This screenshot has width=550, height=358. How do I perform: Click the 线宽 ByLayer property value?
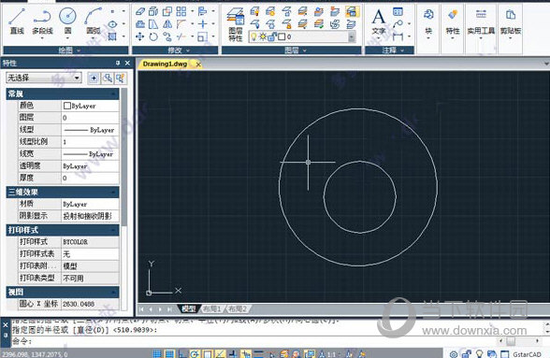pos(90,154)
